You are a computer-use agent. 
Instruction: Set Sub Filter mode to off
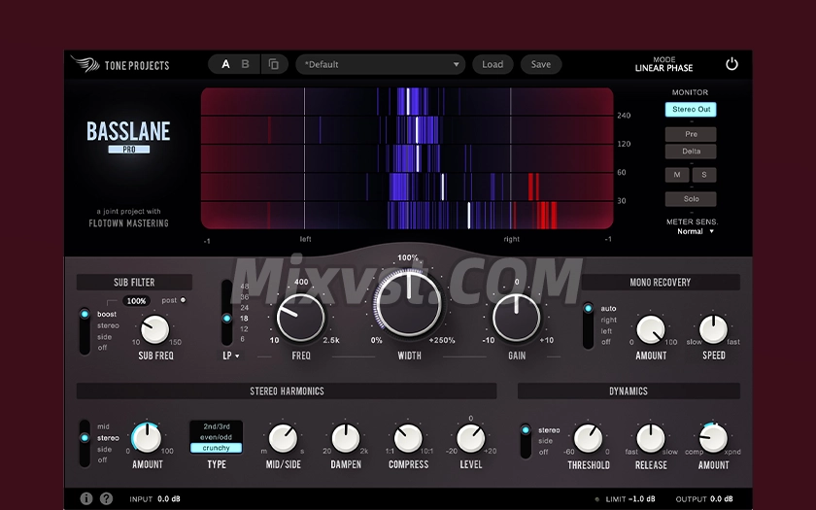point(103,348)
